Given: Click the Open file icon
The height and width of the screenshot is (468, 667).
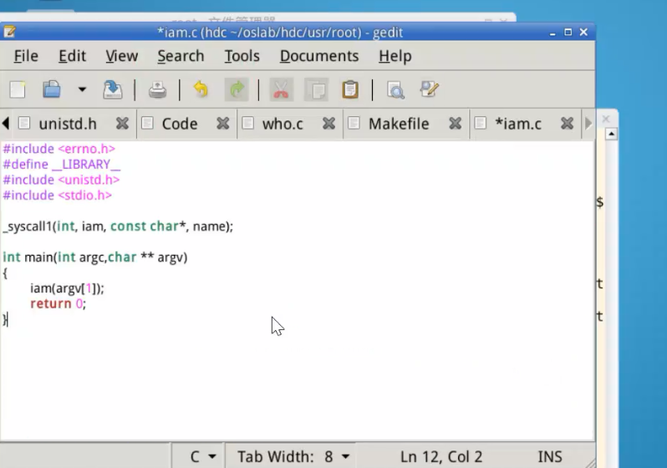Looking at the screenshot, I should pos(52,89).
